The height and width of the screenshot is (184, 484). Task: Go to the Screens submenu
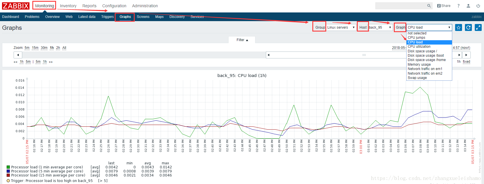pyautogui.click(x=143, y=17)
